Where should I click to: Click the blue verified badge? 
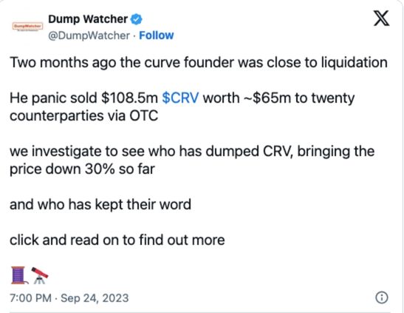tap(136, 19)
